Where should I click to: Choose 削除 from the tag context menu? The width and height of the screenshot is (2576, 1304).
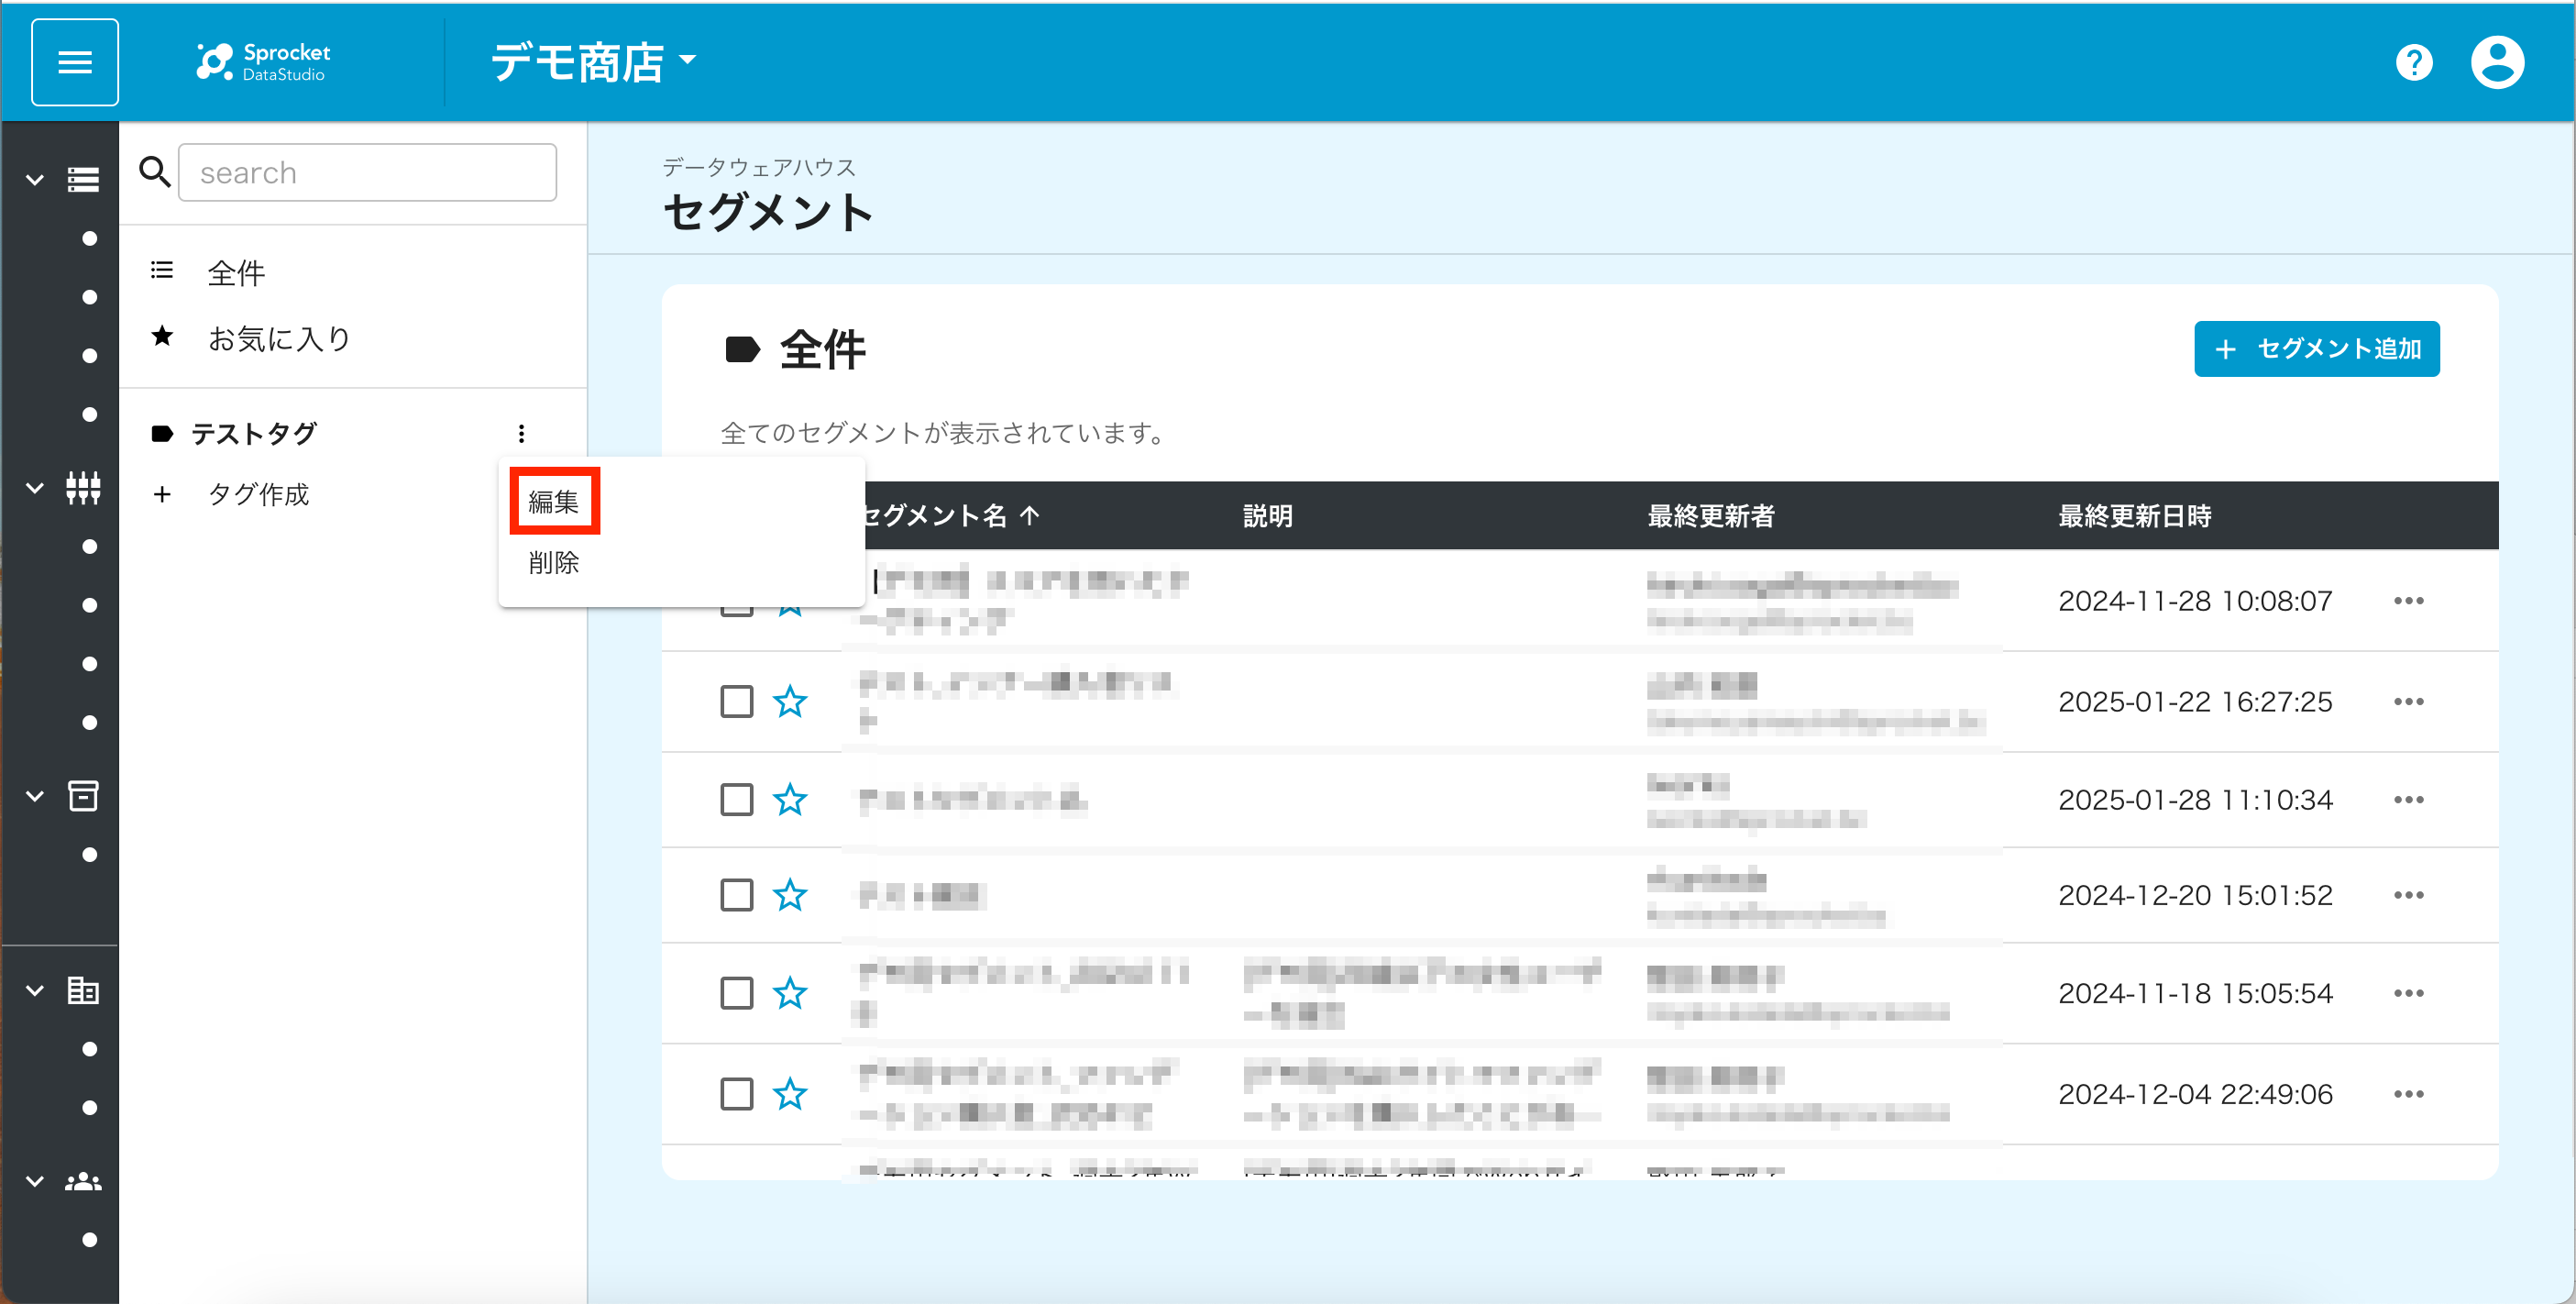coord(554,562)
